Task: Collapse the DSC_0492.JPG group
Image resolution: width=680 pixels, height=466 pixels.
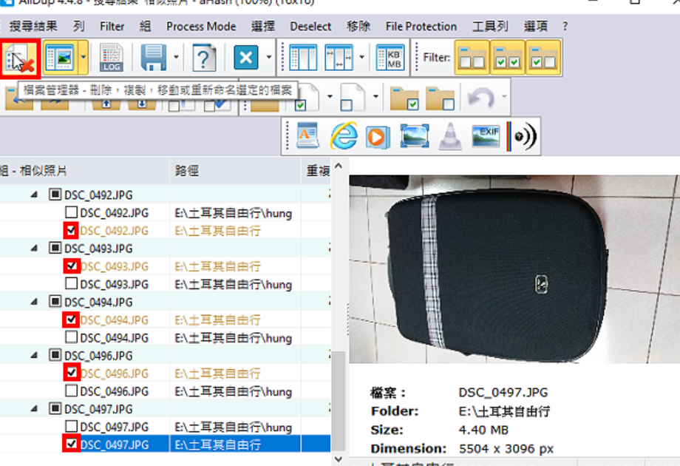Action: (x=34, y=195)
